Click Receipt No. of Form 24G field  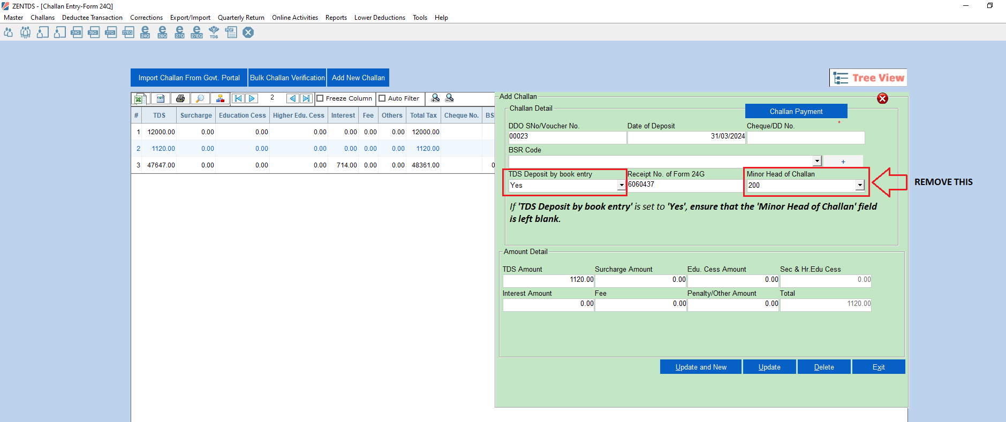tap(686, 185)
